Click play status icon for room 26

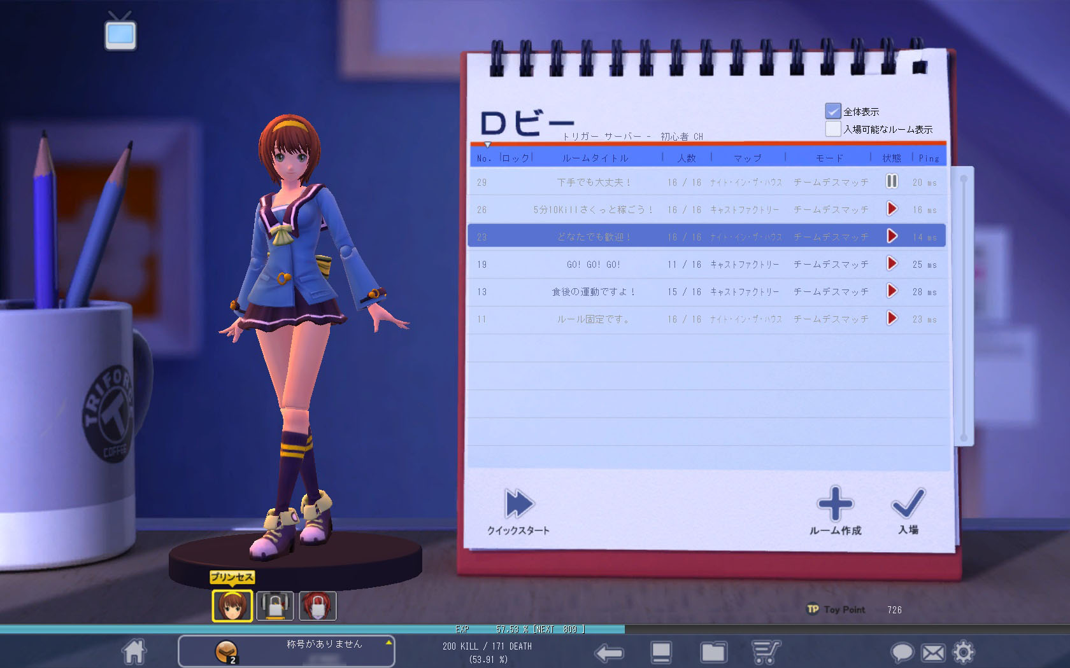pos(892,209)
